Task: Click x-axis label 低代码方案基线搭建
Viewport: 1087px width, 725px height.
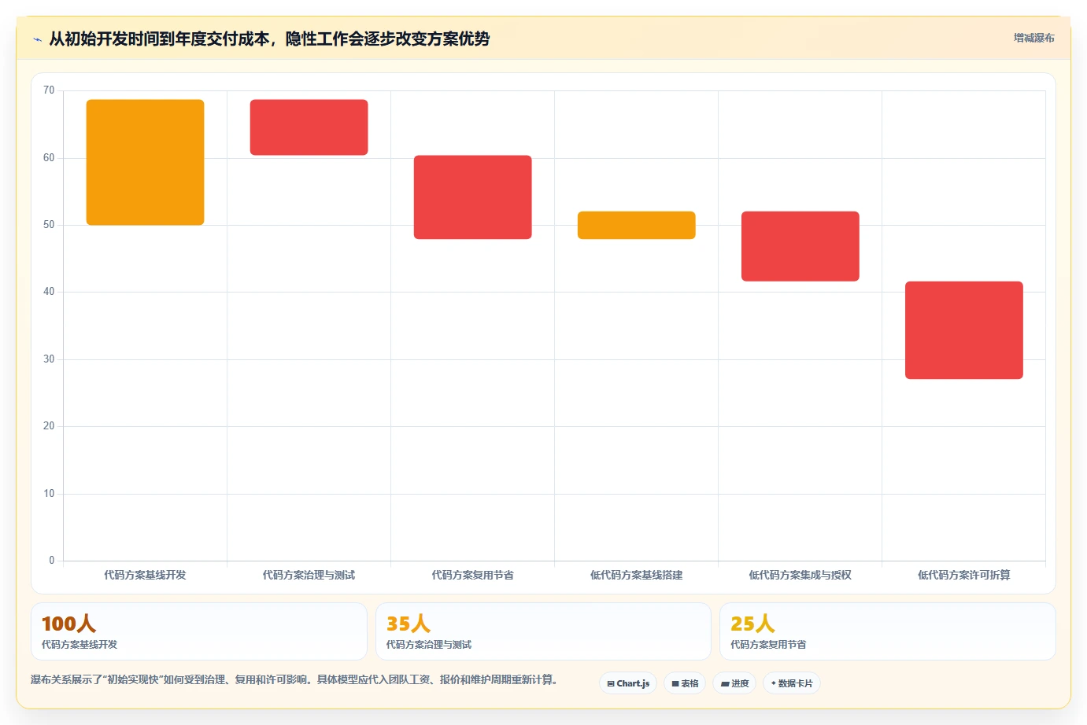Action: 637,575
